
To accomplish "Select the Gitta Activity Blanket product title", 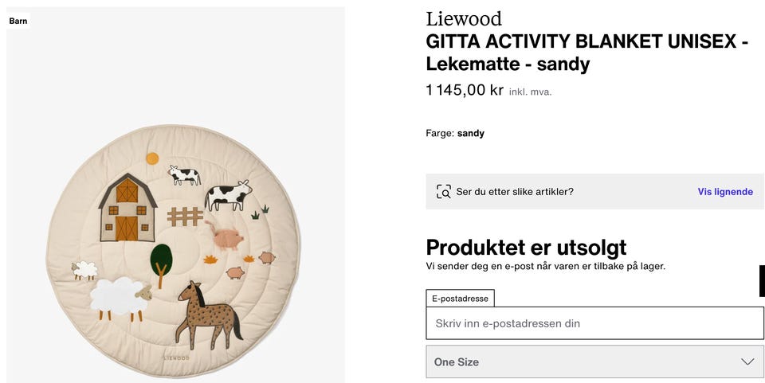I will tap(586, 53).
